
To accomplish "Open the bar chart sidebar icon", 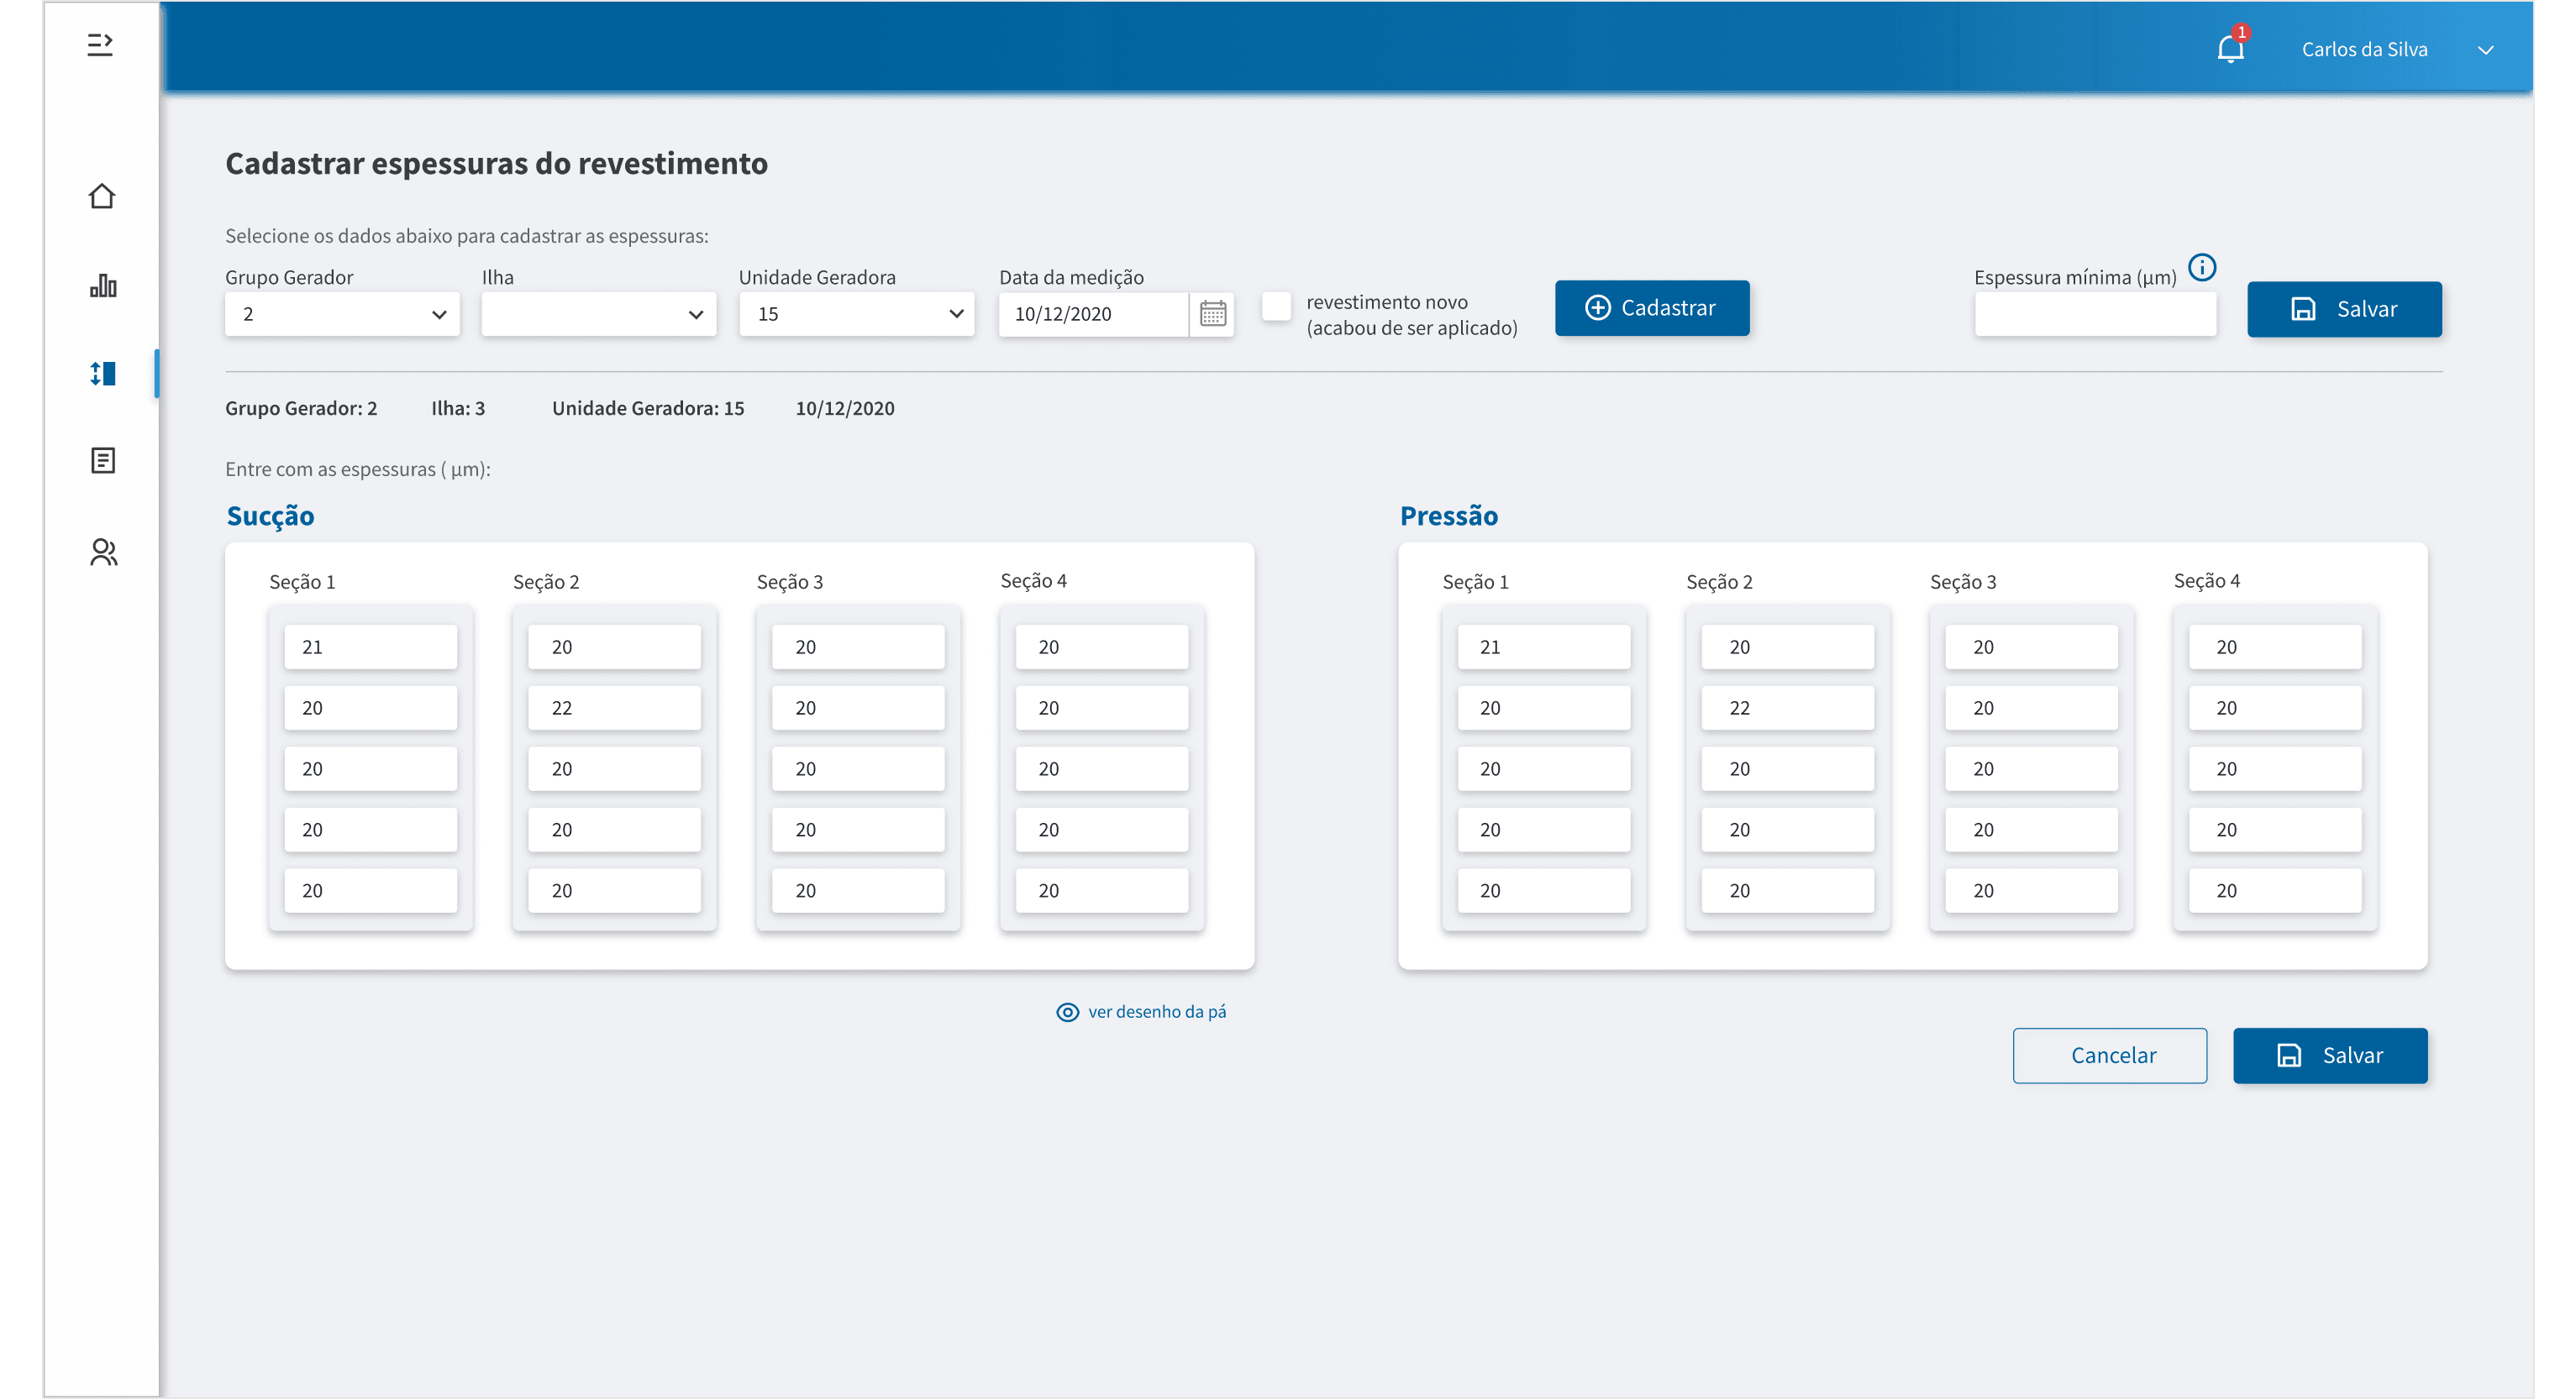I will 103,286.
